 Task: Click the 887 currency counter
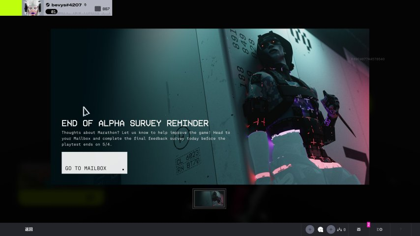pyautogui.click(x=102, y=9)
